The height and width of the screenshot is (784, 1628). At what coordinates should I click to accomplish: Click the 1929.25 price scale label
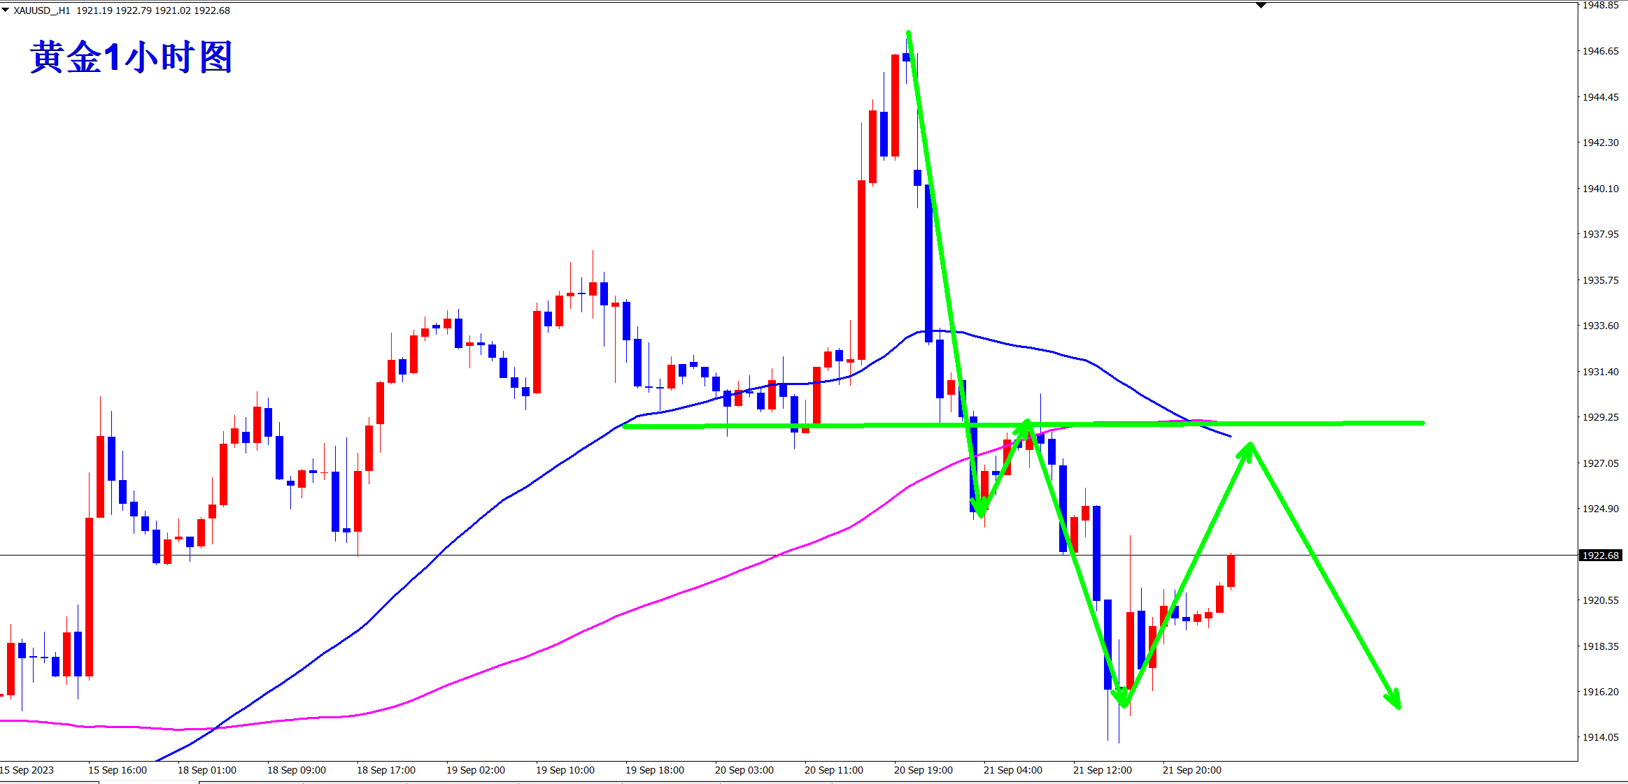1601,417
